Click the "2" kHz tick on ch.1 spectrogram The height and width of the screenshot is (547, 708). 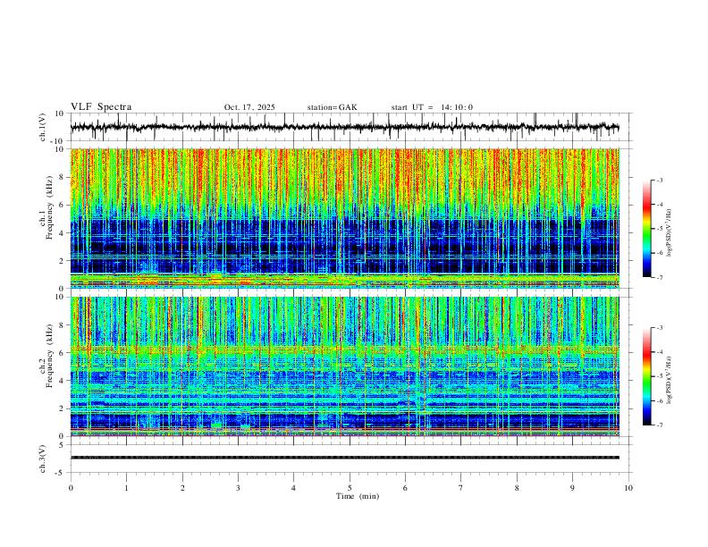tap(62, 260)
